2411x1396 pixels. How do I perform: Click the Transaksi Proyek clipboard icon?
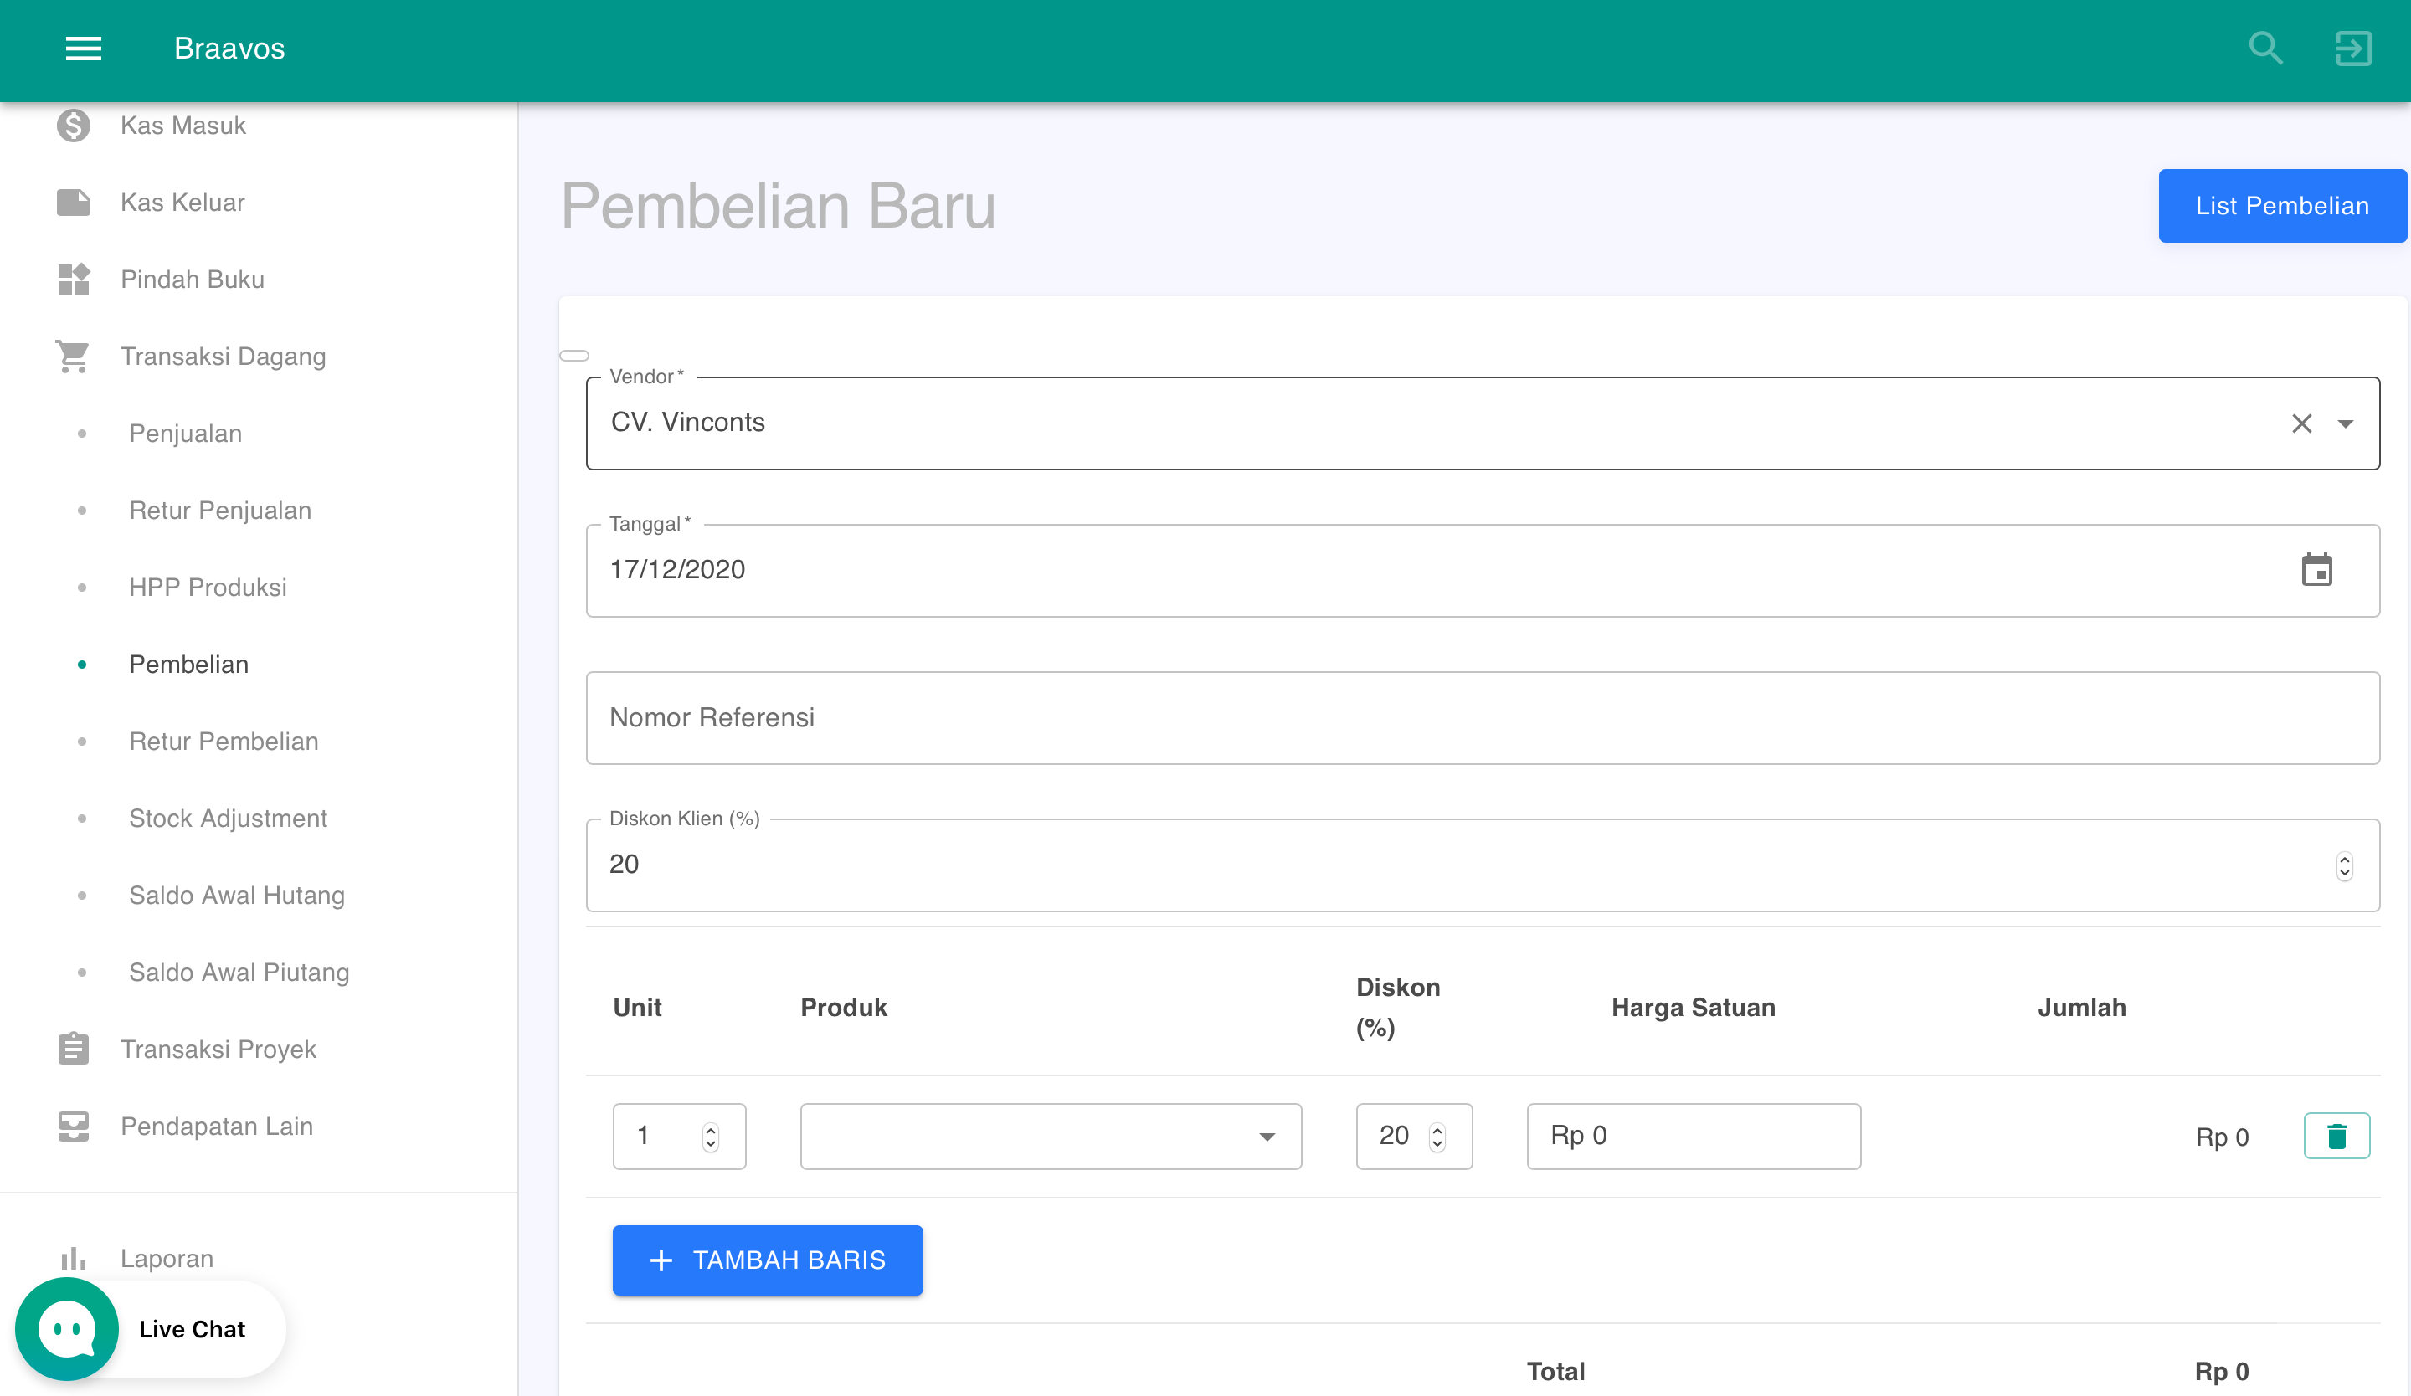coord(73,1048)
